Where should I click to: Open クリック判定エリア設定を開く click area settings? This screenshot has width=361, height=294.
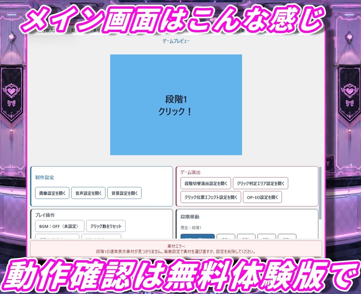(261, 183)
